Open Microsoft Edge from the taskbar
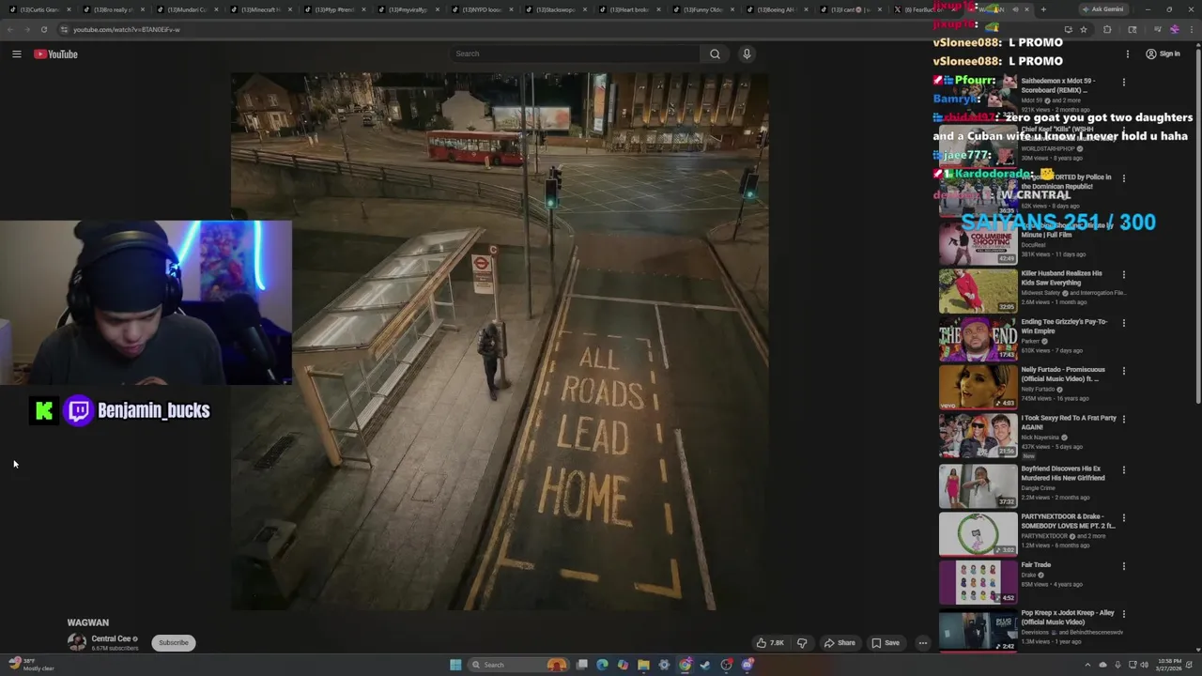 coord(602,665)
